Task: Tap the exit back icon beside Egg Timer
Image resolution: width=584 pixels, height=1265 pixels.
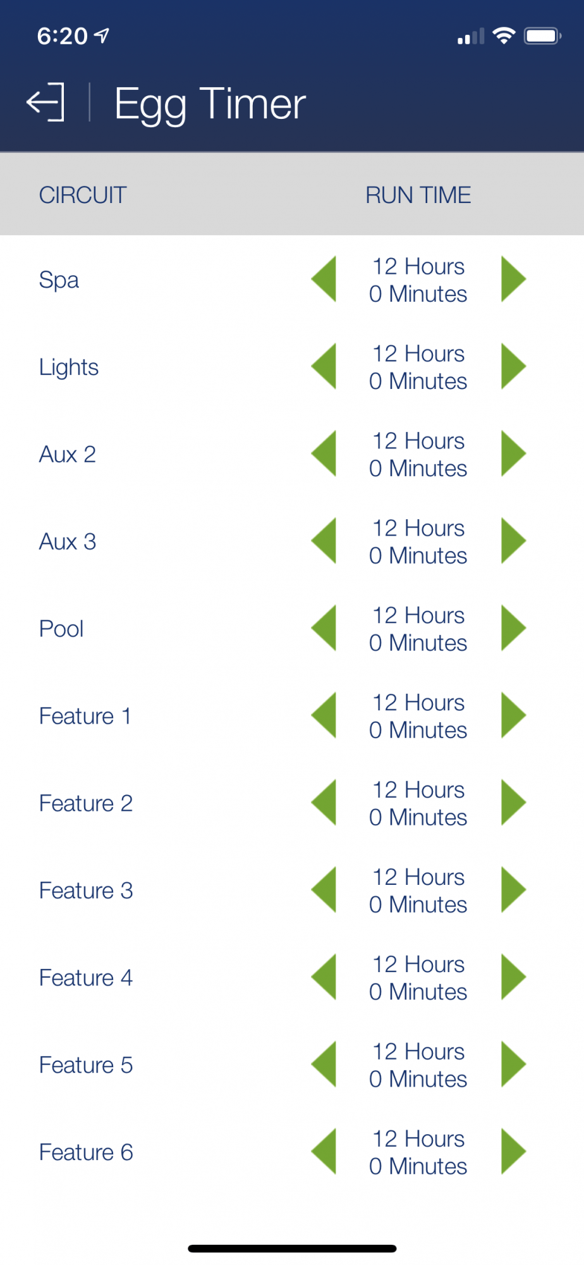Action: [46, 102]
